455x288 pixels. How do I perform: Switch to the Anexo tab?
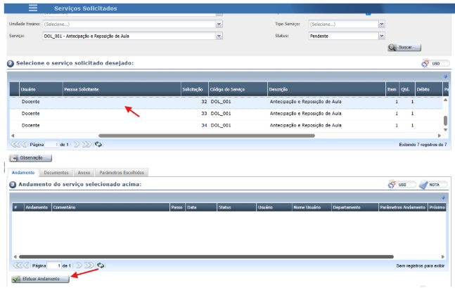84,172
